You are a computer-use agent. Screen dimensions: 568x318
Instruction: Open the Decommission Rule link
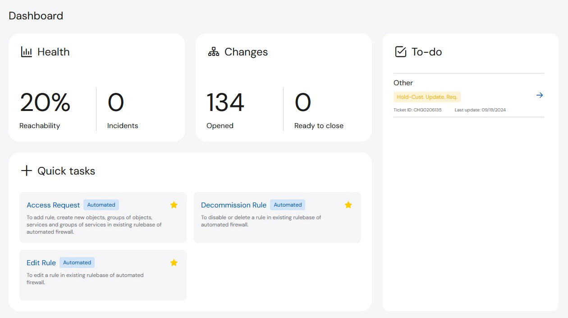[234, 205]
